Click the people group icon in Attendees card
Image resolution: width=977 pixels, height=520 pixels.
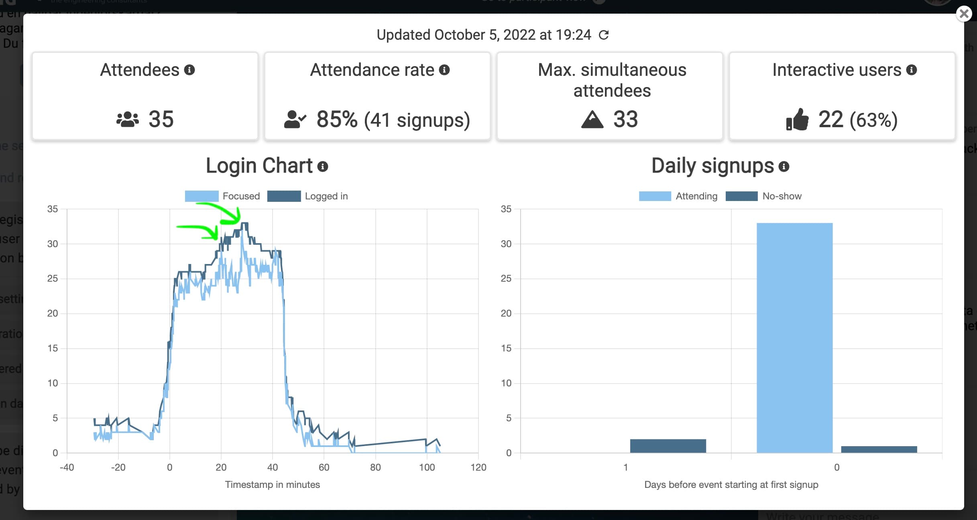coord(128,120)
